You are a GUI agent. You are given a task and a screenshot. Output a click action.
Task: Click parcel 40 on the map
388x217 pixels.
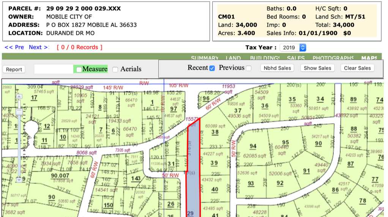(x=215, y=189)
